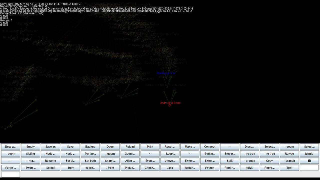Click the "Set di..." button

70,161
